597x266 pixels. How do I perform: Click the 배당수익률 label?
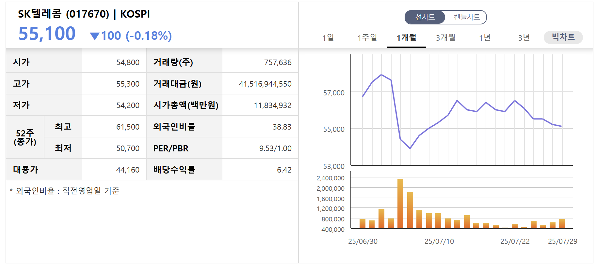[174, 169]
